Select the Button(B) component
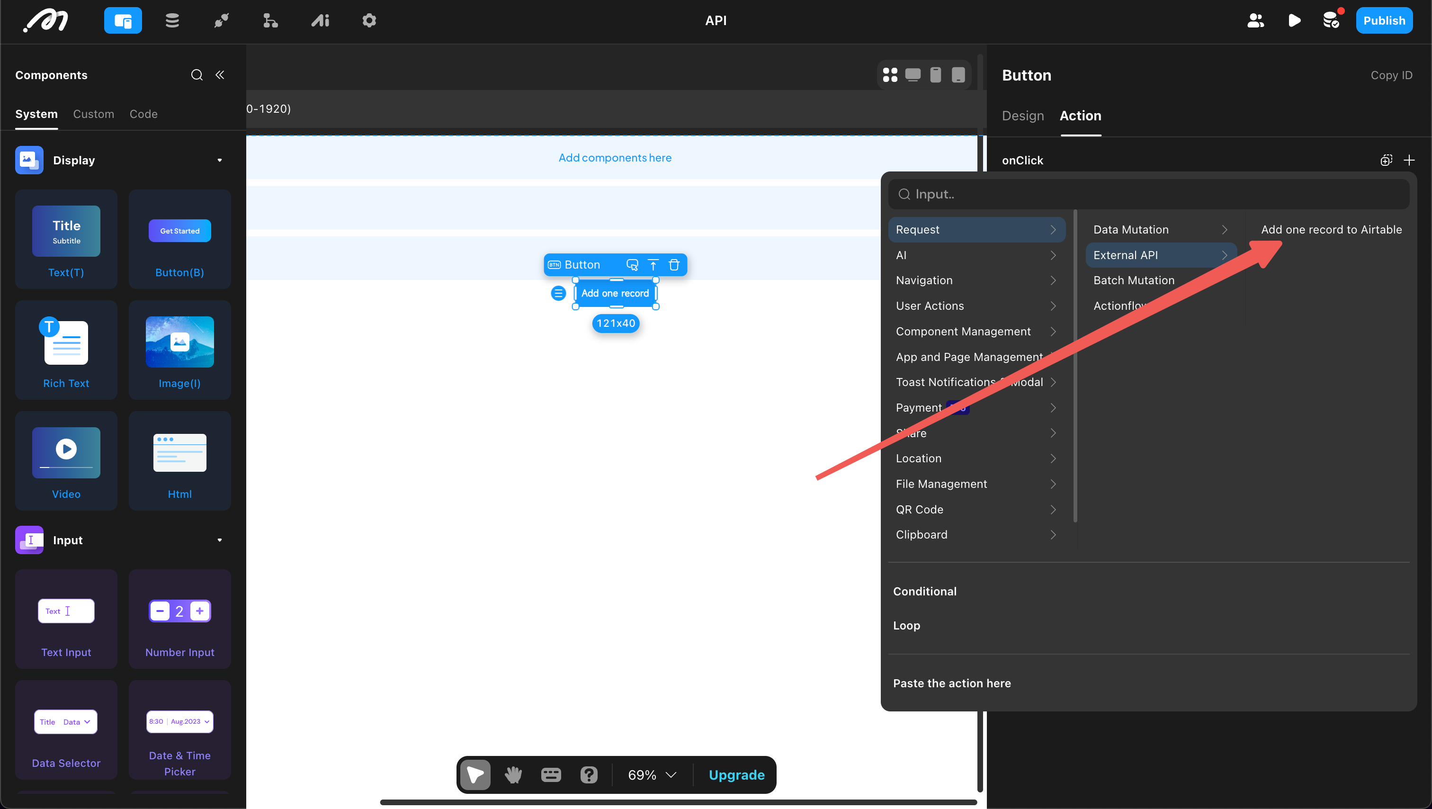 (179, 239)
